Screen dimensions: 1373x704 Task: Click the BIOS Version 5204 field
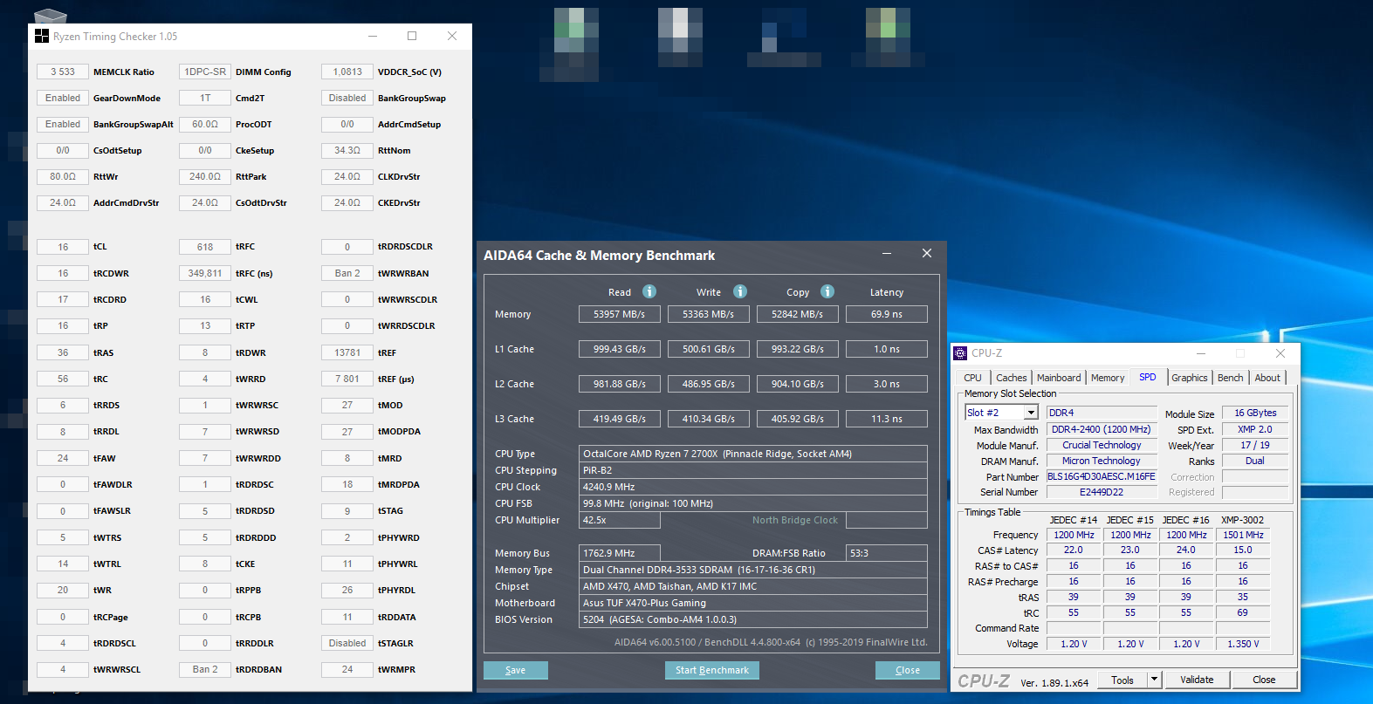click(753, 619)
